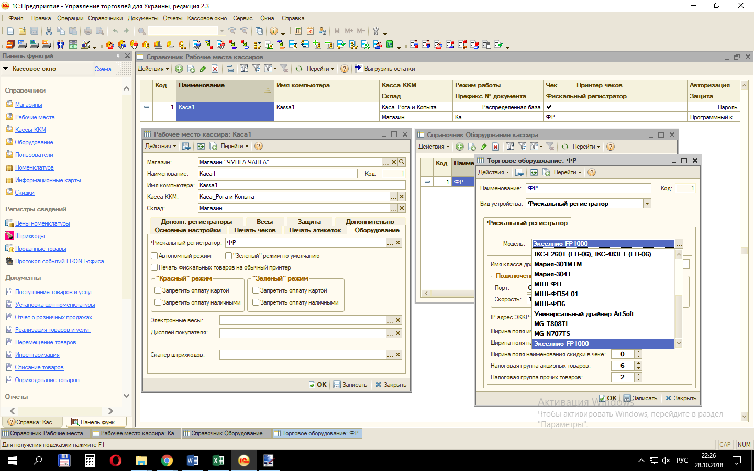The image size is (754, 471).
Task: Click the scissors Cut icon in main toolbar
Action: pos(49,31)
